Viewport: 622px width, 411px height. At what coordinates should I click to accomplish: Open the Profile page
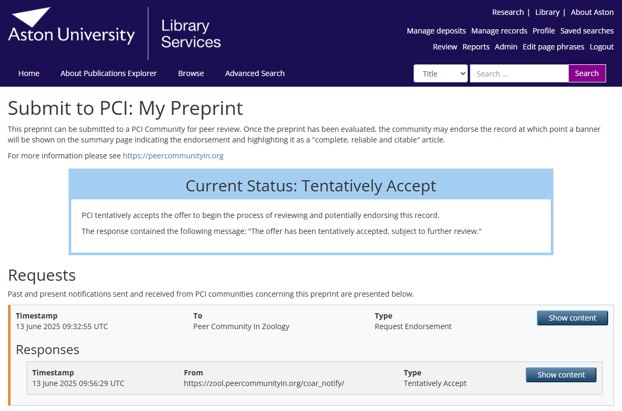(x=544, y=31)
